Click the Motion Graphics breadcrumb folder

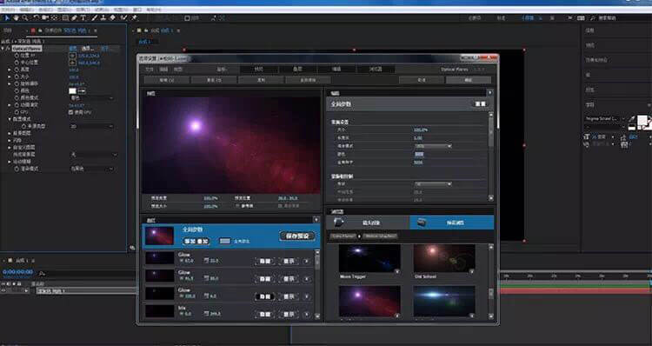click(x=381, y=236)
